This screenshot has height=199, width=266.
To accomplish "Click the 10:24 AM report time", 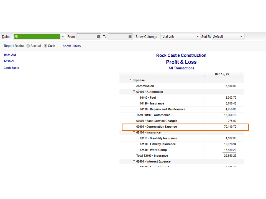I will click(x=10, y=55).
